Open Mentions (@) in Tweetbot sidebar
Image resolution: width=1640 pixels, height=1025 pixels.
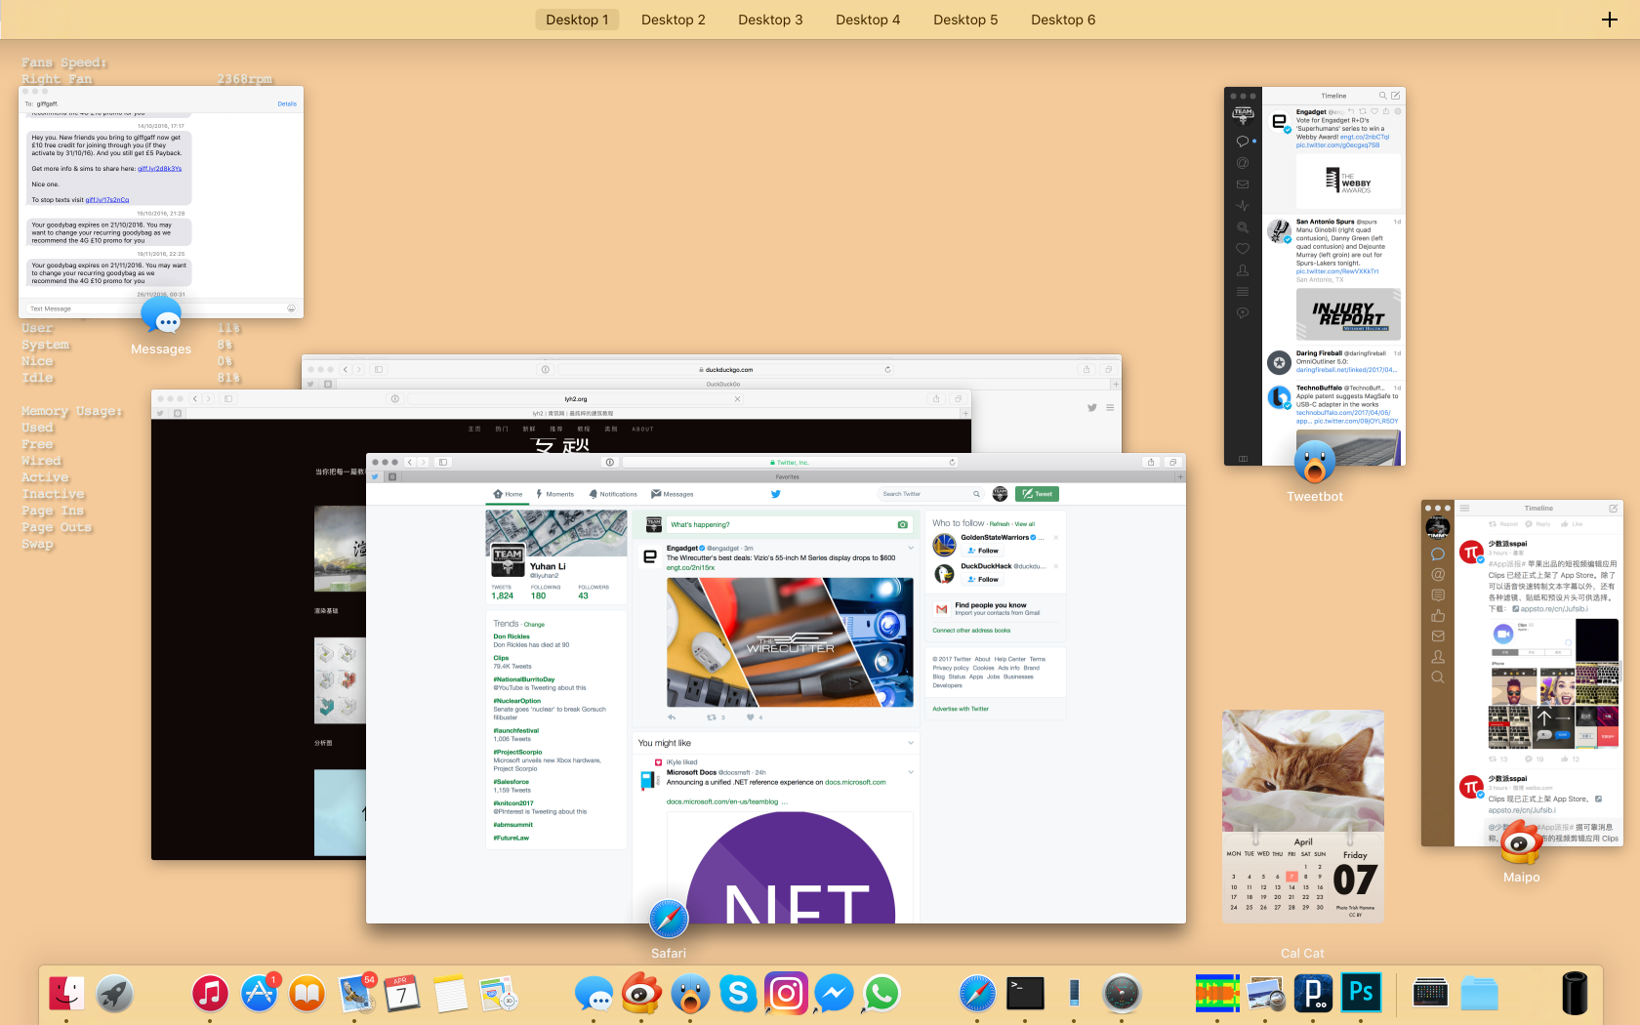1243,163
